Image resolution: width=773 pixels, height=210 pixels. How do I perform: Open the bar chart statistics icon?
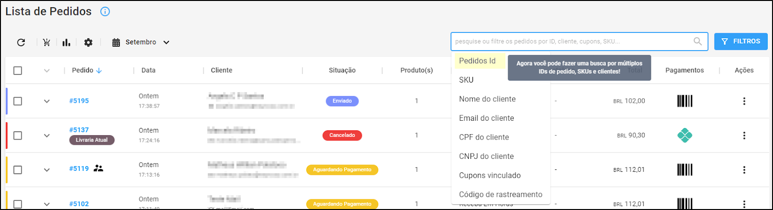point(66,42)
